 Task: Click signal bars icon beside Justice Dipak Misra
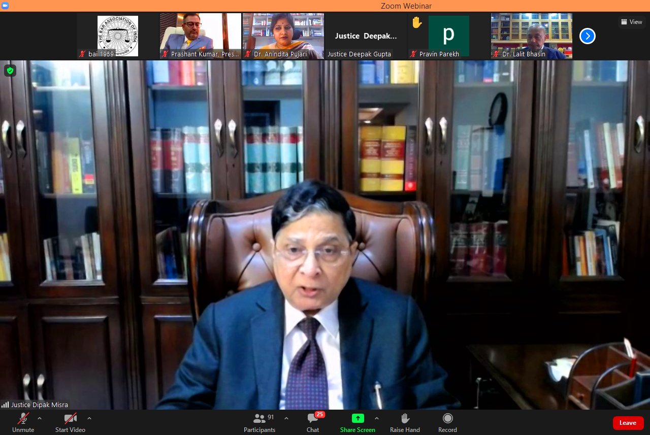(5, 405)
